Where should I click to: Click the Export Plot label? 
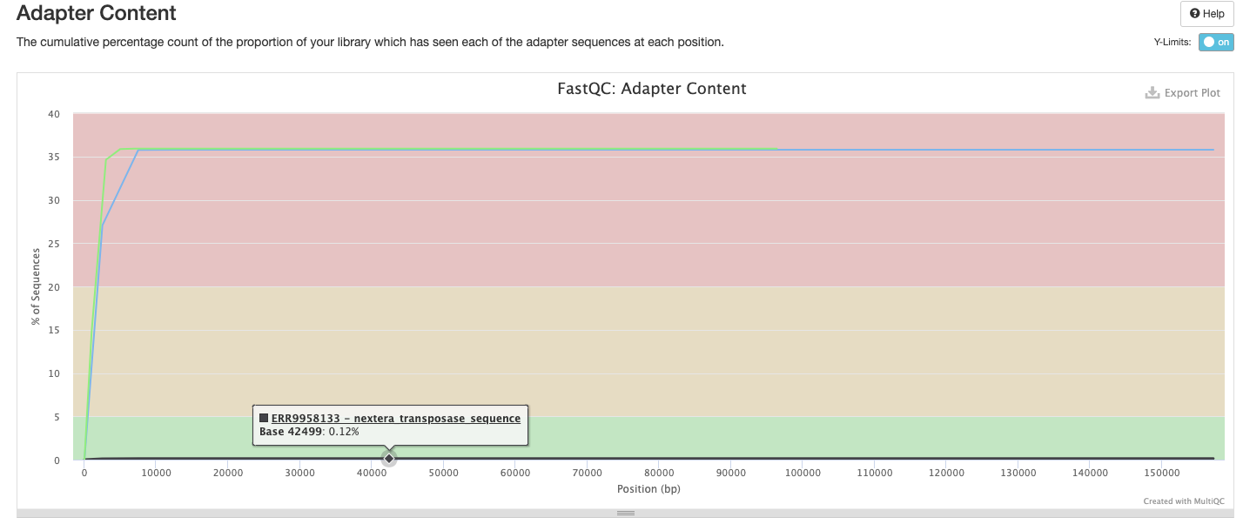tap(1191, 92)
